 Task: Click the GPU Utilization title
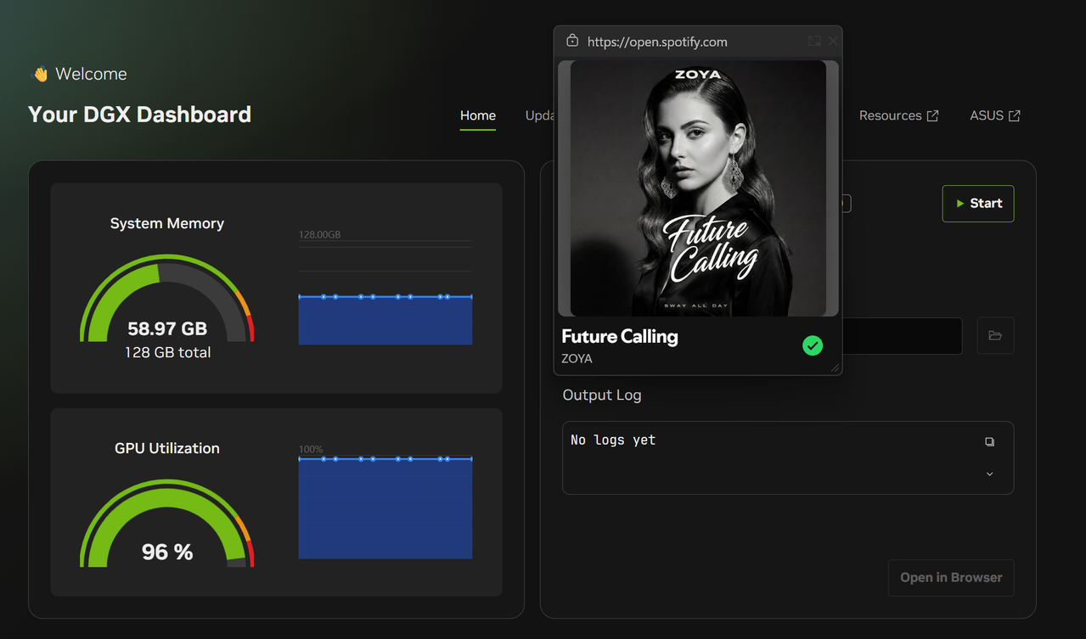tap(167, 448)
